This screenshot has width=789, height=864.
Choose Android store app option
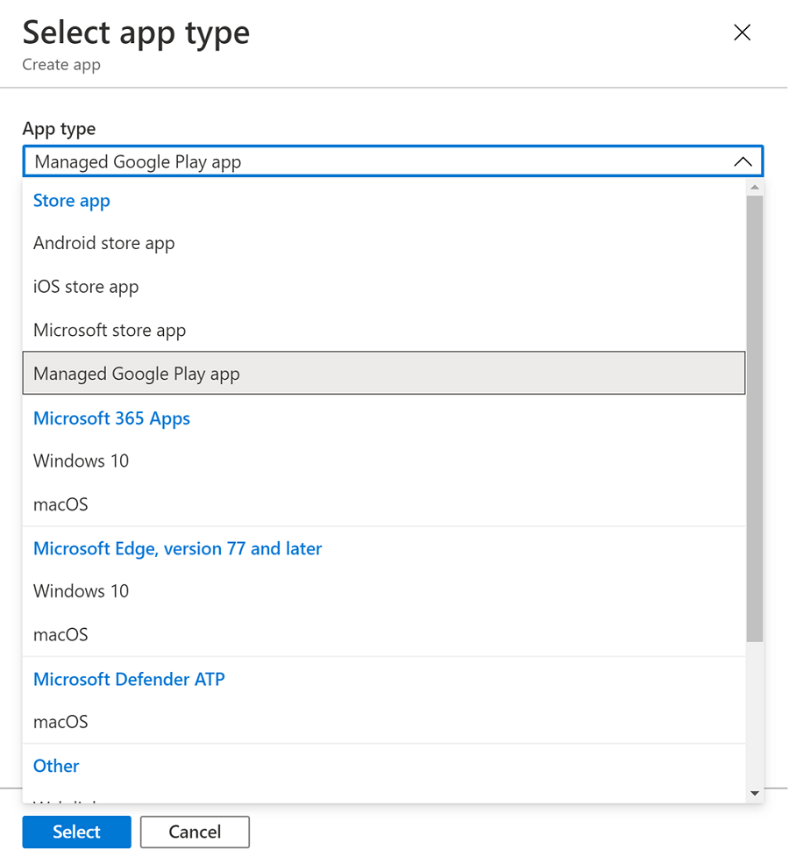pyautogui.click(x=384, y=243)
